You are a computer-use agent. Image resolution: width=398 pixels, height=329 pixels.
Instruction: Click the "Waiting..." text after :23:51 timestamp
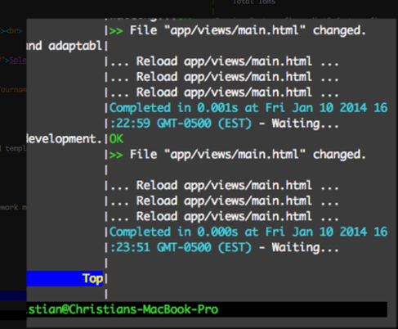pos(305,248)
